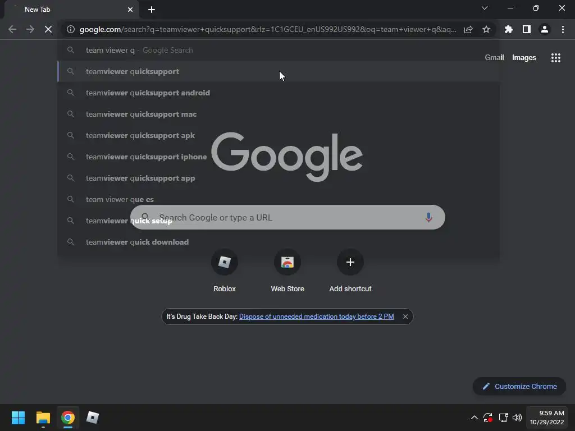
Task: Open the Chrome profile avatar
Action: (x=545, y=29)
